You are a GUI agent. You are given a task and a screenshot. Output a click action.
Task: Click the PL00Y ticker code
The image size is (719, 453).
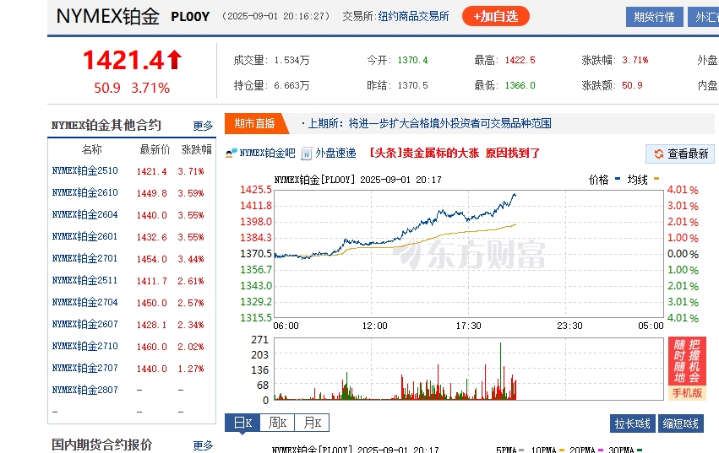(190, 17)
